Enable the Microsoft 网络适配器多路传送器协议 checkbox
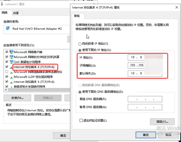Image resolution: width=181 pixels, height=142 pixels. pos(7,71)
